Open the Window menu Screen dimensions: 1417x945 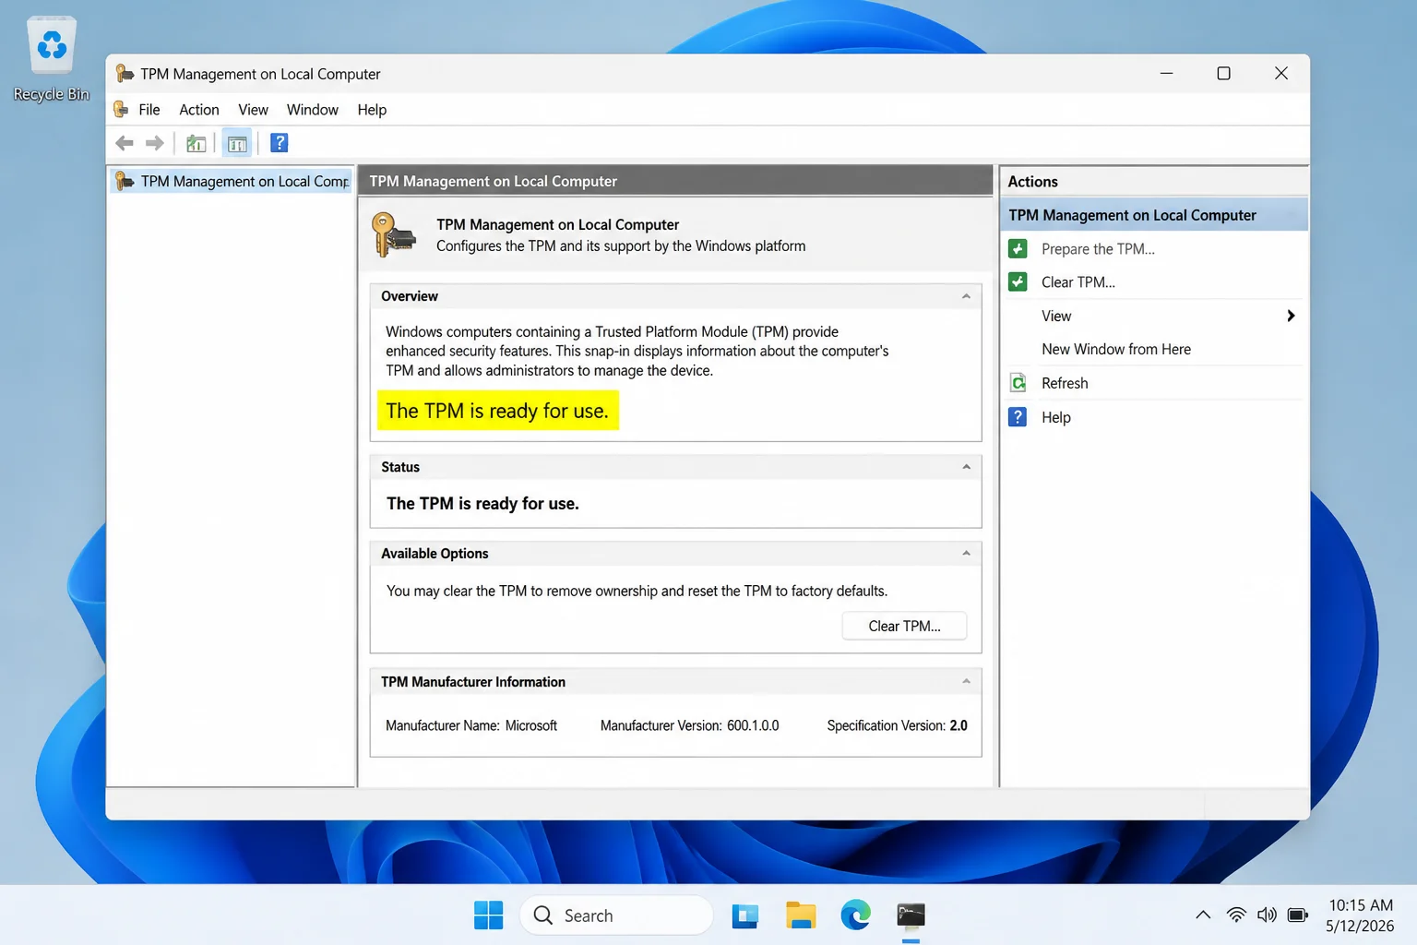coord(313,110)
